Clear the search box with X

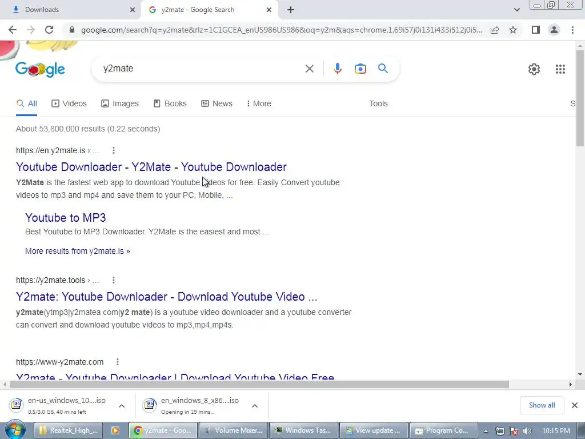310,69
